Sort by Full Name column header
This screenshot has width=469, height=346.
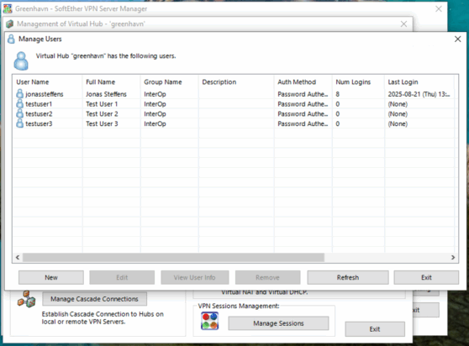click(111, 81)
